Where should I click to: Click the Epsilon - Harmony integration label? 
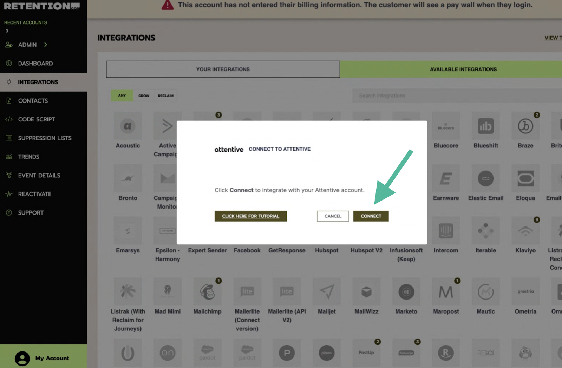click(x=168, y=255)
